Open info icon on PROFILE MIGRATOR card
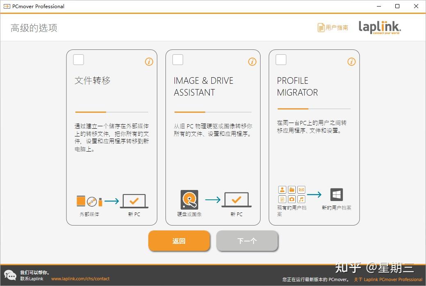Viewport: 426px width, 286px height. (x=351, y=62)
